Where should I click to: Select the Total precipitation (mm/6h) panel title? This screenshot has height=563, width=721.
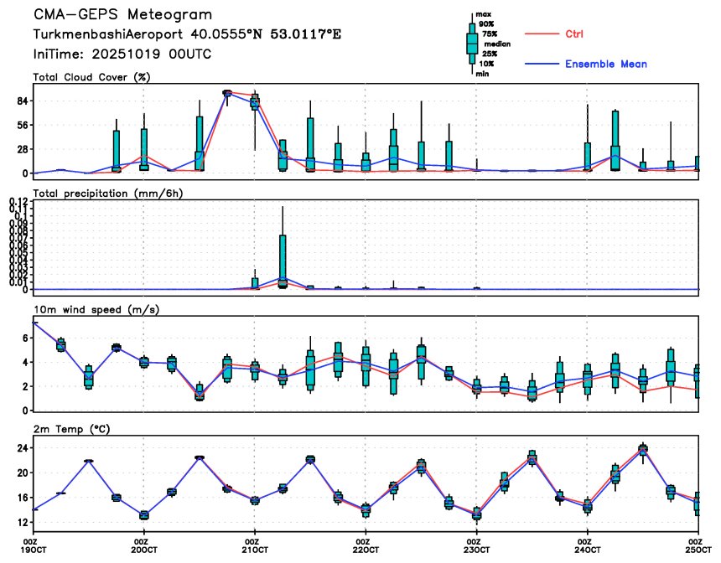click(x=110, y=194)
